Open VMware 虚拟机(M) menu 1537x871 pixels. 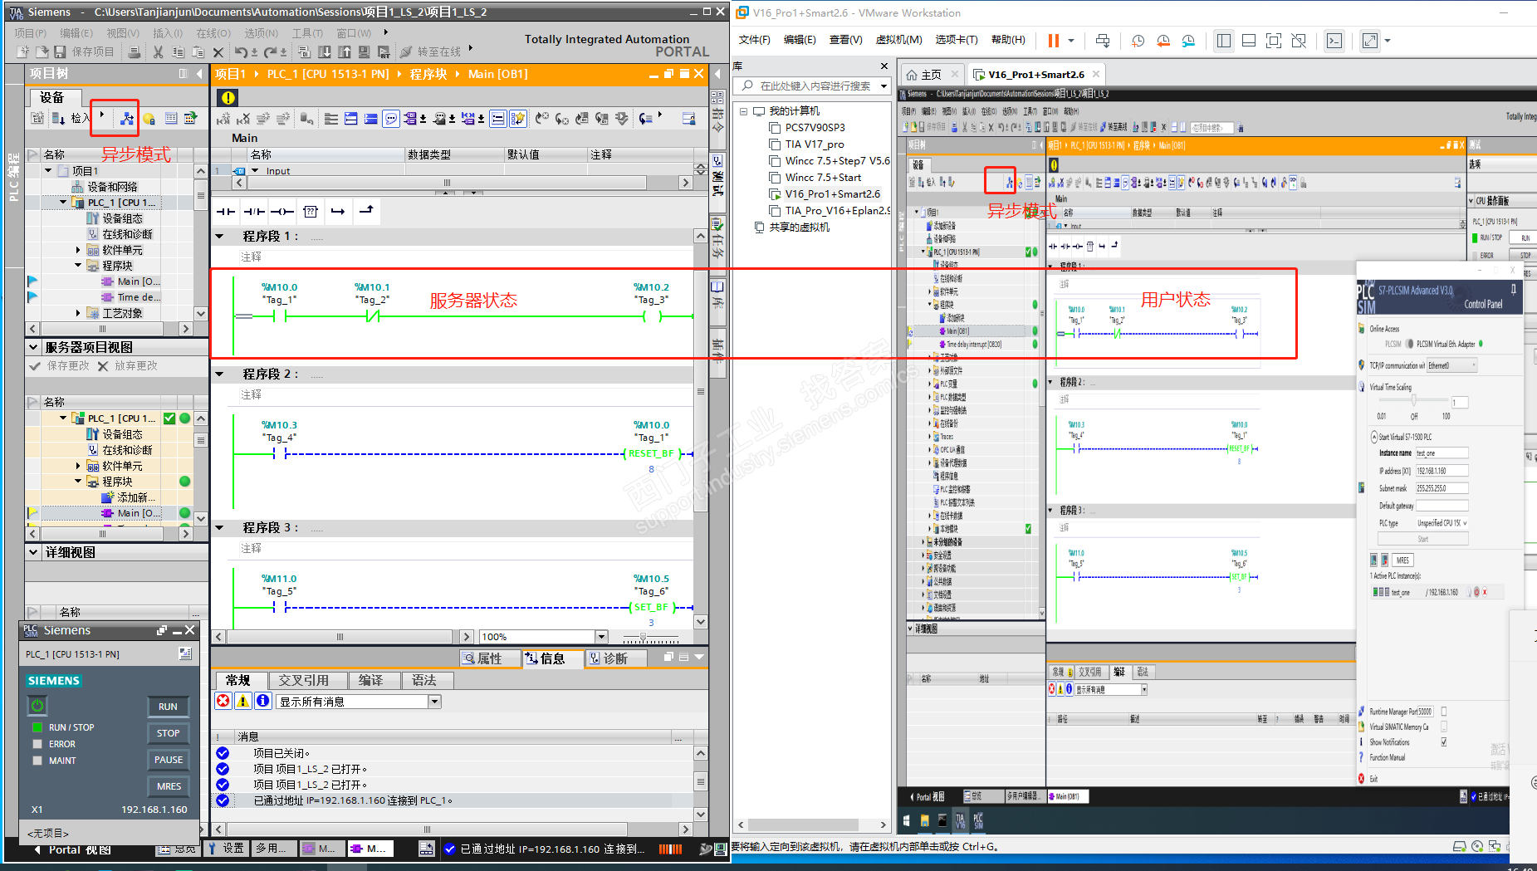(899, 40)
